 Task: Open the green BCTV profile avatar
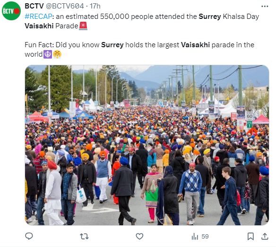pos(11,11)
